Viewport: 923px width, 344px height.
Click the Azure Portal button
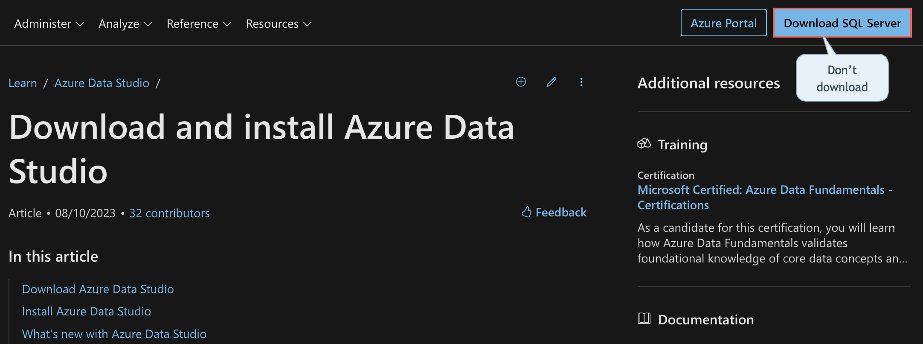(x=723, y=23)
